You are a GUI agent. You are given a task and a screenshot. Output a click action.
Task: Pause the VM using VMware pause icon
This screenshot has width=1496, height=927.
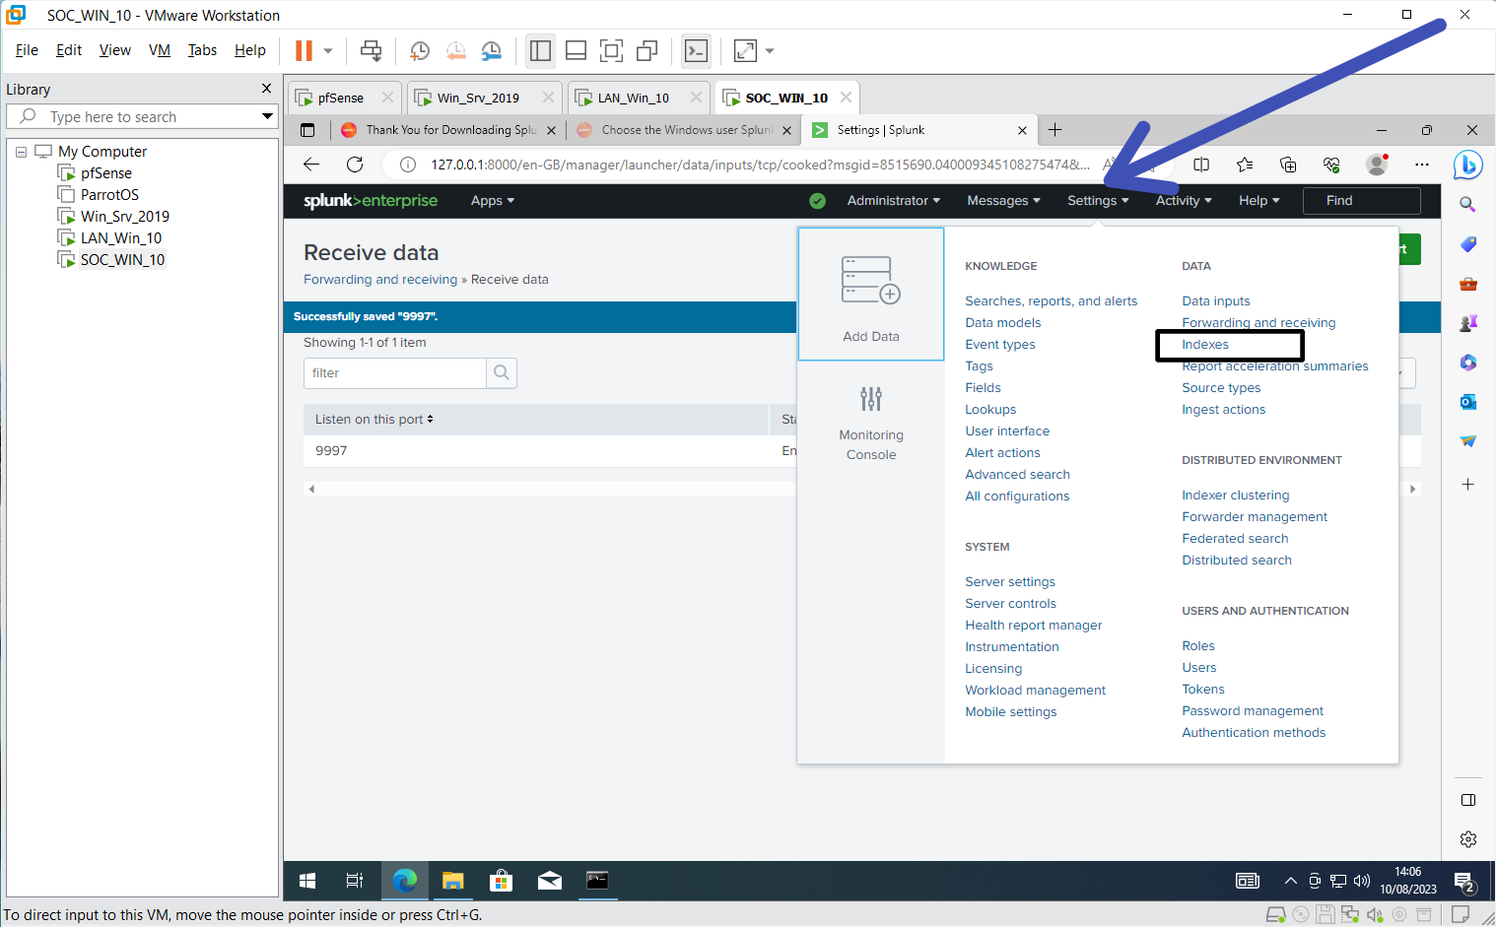(304, 50)
